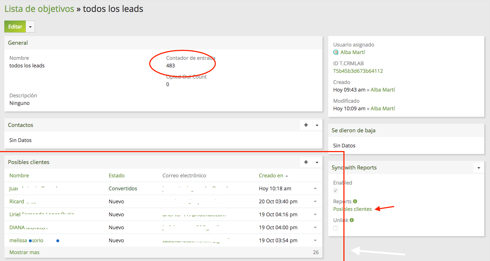Expand the Contactos panel dropdown menu
Viewport: 490px width, 261px height.
(x=317, y=125)
